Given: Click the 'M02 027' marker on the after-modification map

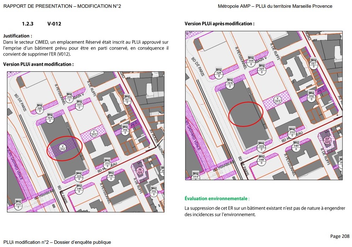Looking at the screenshot, I should pyautogui.click(x=313, y=64).
